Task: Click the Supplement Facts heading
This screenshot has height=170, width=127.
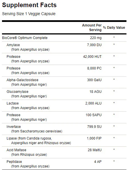Action: [29, 5]
